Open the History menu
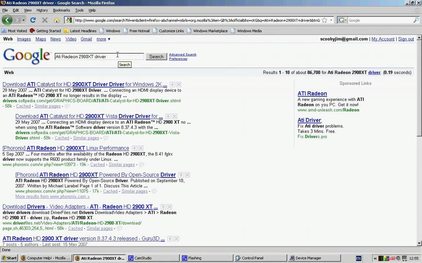Screen dimensions: 422x263 click(42, 10)
